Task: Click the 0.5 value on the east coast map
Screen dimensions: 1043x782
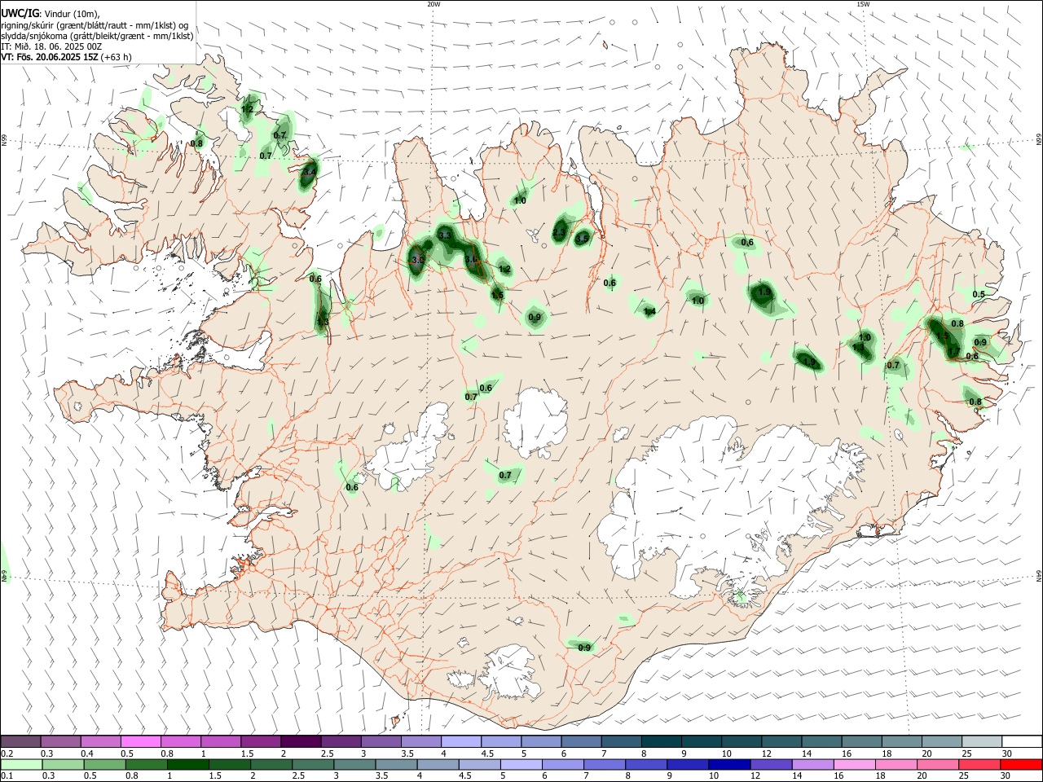Action: pyautogui.click(x=979, y=294)
